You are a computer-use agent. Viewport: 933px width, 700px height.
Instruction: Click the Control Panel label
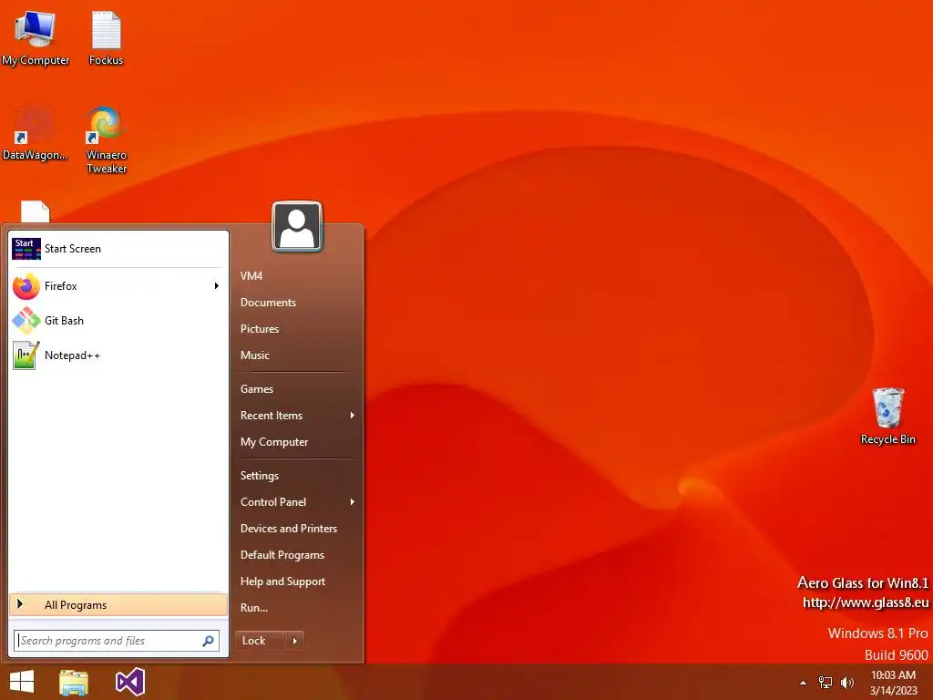pos(273,502)
